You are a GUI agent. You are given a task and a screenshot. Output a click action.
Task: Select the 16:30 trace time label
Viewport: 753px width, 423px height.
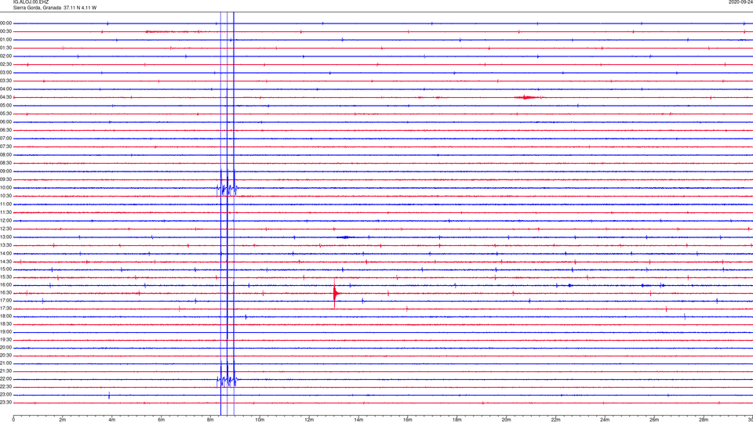tap(6, 292)
